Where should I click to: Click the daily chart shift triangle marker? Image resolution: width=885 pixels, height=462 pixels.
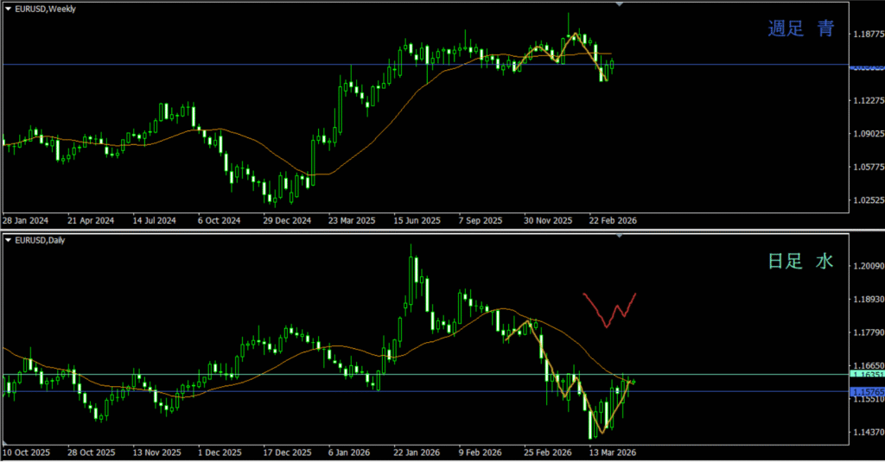(x=619, y=236)
